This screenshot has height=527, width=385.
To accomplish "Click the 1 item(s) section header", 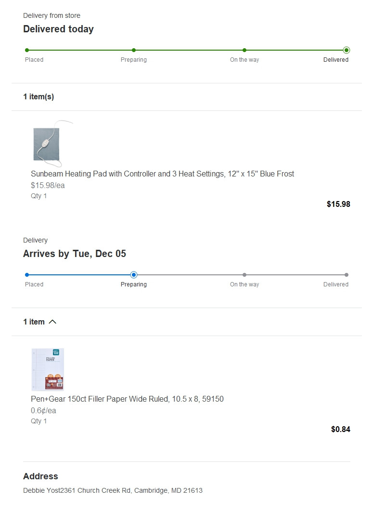I will pyautogui.click(x=38, y=97).
